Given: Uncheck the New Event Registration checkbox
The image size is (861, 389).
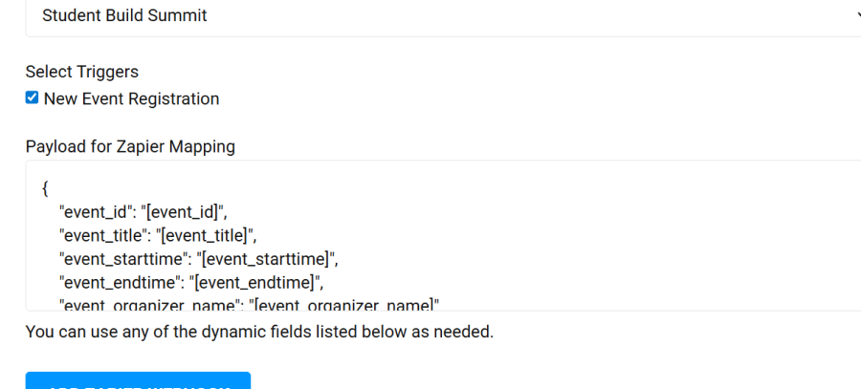Looking at the screenshot, I should click(x=32, y=97).
